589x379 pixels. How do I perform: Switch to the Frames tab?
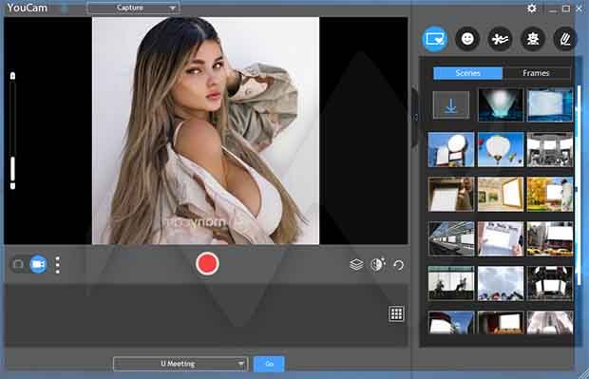point(537,73)
